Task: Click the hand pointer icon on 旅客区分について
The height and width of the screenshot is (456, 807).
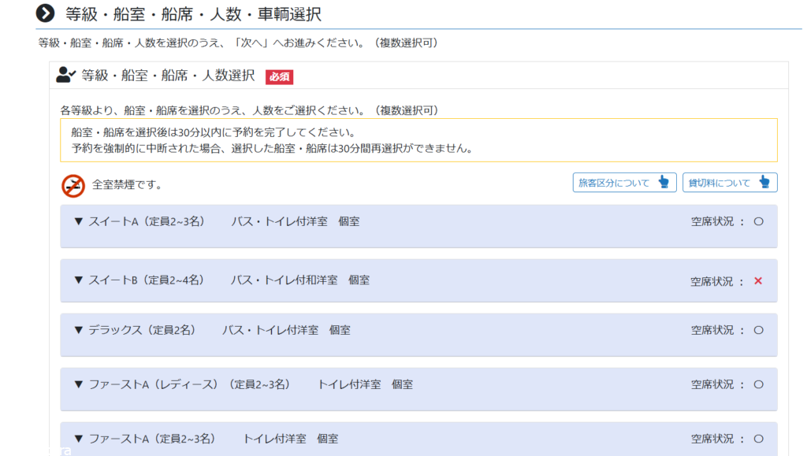Action: [664, 183]
